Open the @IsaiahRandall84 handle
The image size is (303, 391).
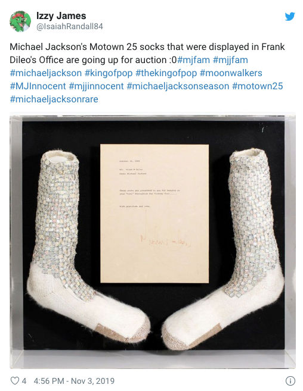point(70,26)
